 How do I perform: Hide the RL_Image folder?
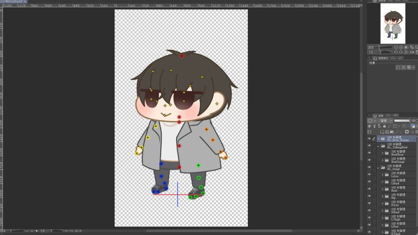click(x=369, y=167)
